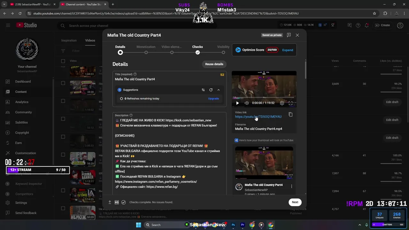Open the thumbnail preview three-dot menu
The height and width of the screenshot is (230, 409).
[291, 186]
